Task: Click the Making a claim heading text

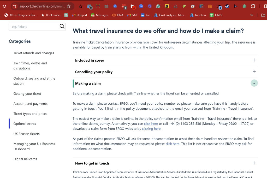Action: (x=88, y=84)
